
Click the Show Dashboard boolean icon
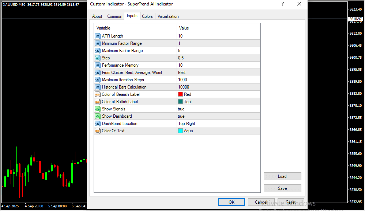(98, 116)
